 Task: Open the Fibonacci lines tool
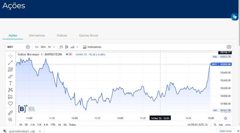click(x=10, y=69)
